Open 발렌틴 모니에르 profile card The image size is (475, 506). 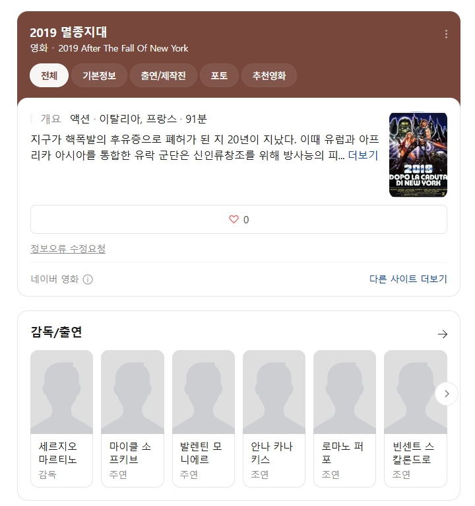pyautogui.click(x=203, y=419)
